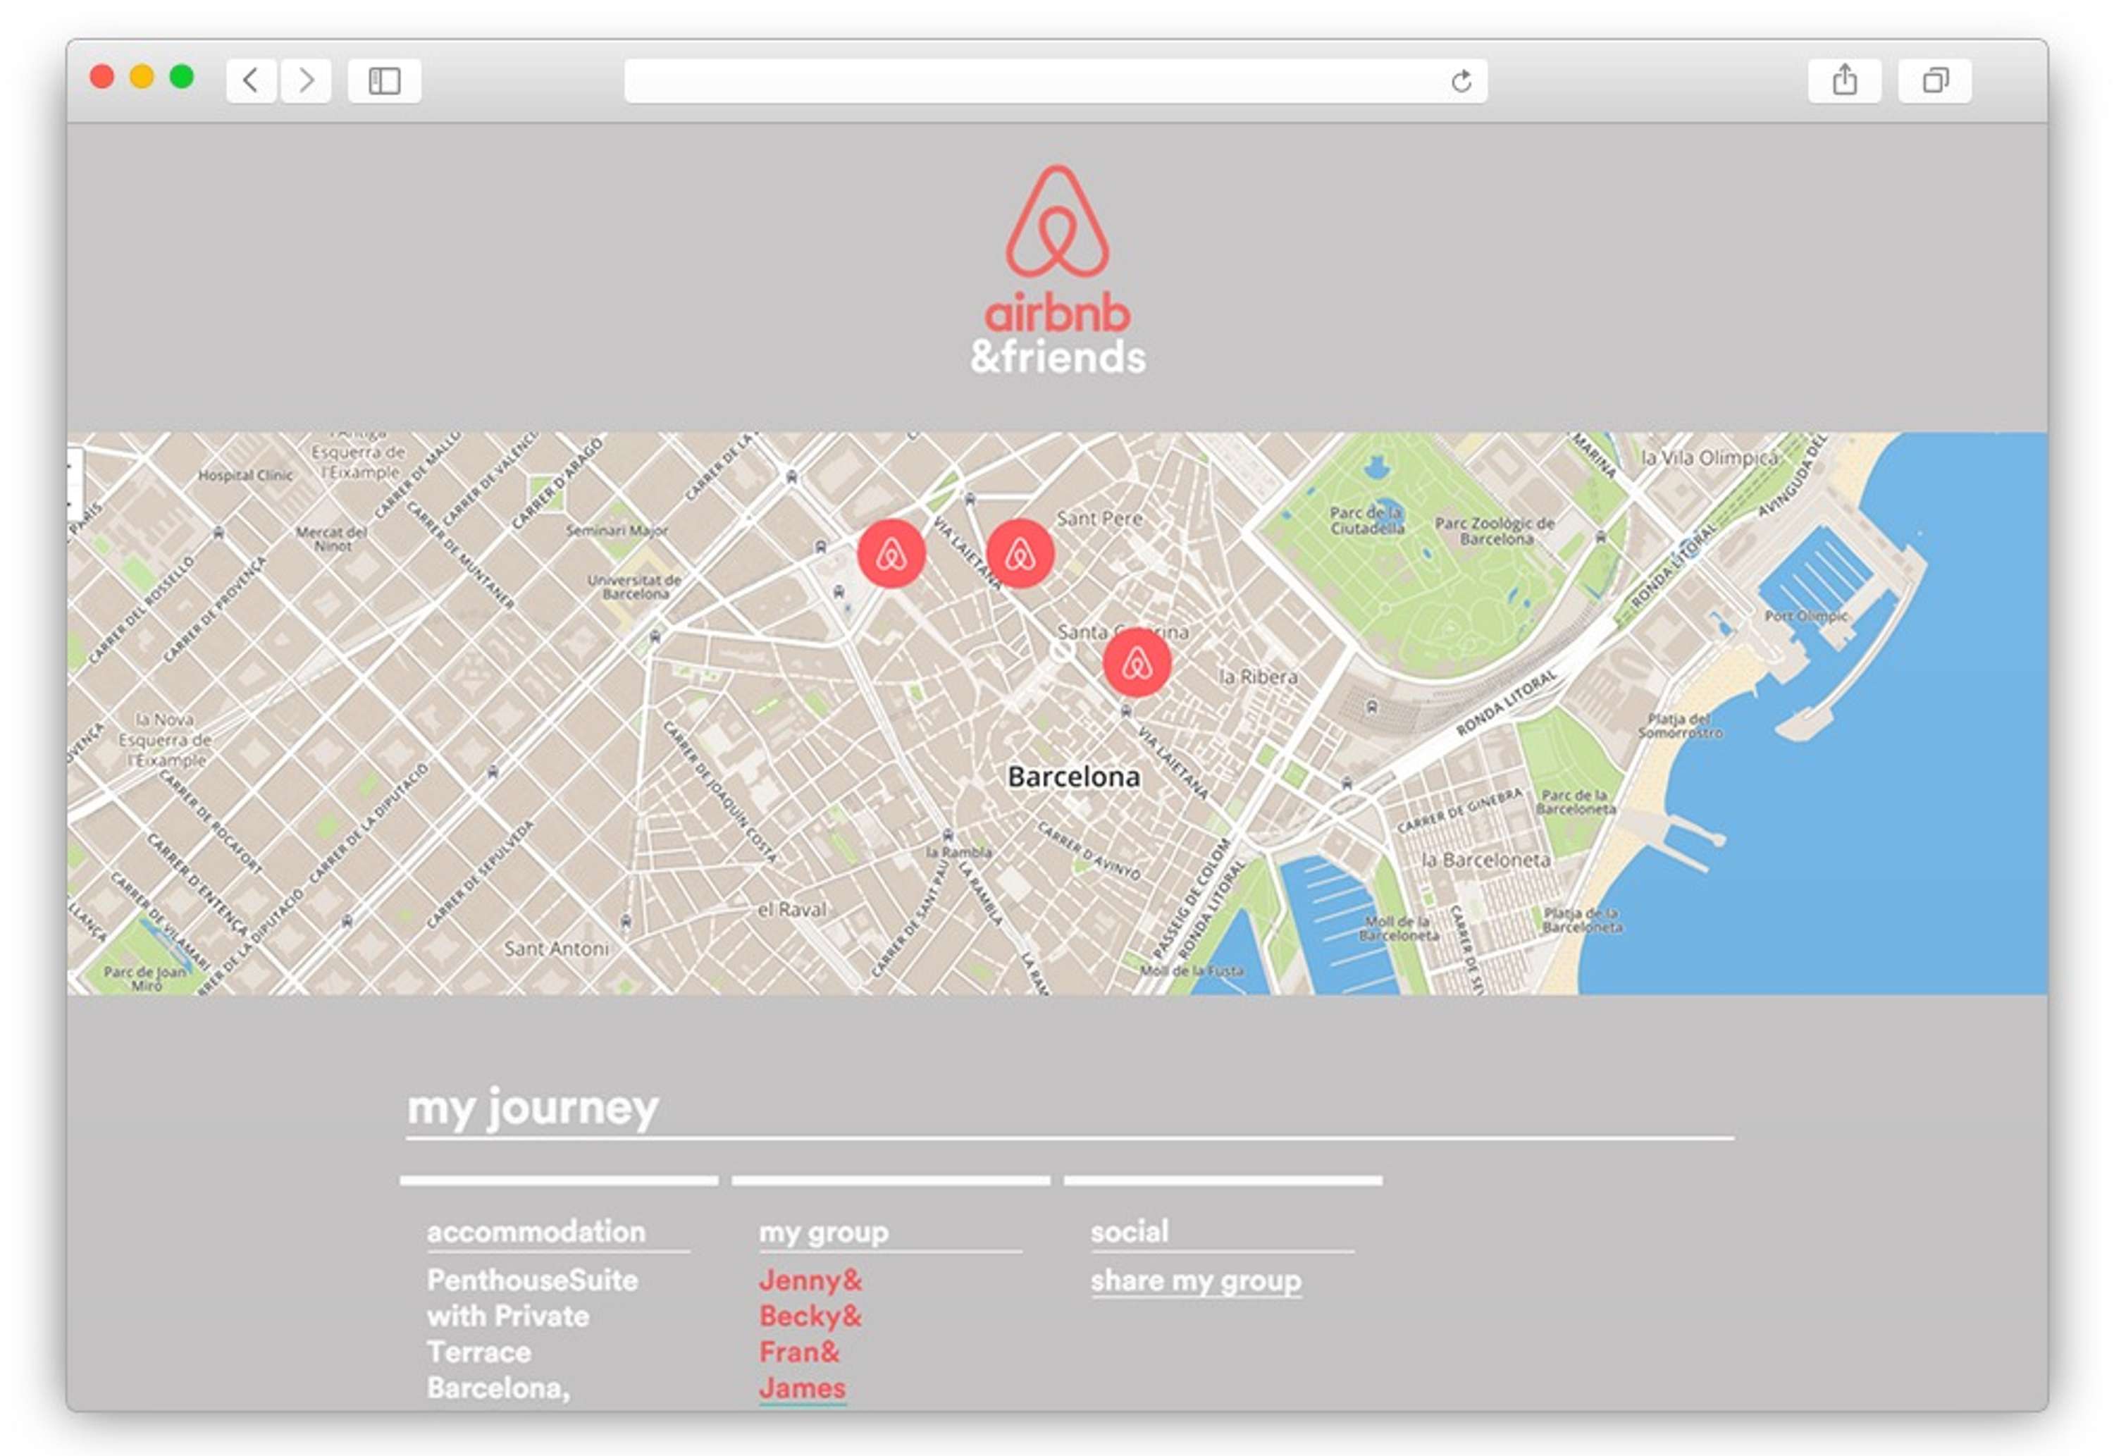Screen dimensions: 2114x1456
Task: Open group member Fran&
Action: 799,1352
